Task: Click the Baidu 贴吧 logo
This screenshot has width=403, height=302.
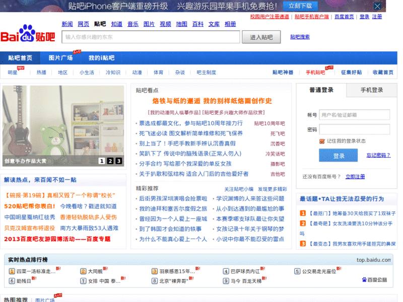Action: pos(28,34)
